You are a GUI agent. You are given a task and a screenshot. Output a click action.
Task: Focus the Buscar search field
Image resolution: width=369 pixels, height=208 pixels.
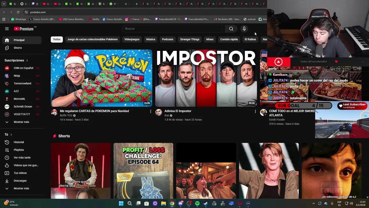click(x=174, y=29)
